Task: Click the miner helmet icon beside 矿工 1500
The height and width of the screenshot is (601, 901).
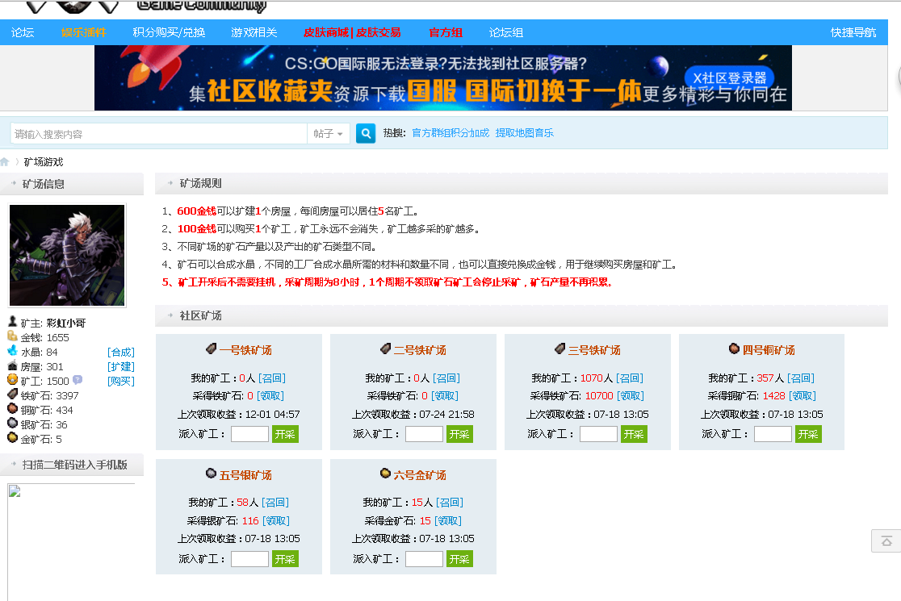Action: pos(12,381)
